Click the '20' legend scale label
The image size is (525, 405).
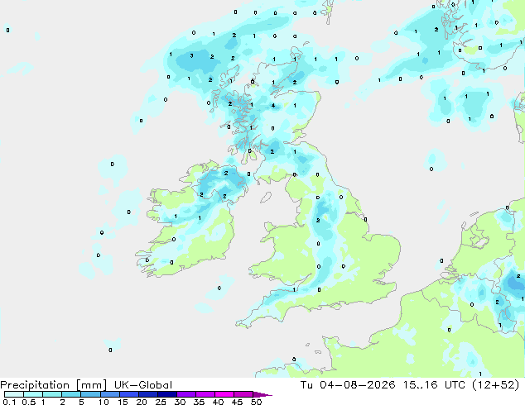tap(142, 402)
